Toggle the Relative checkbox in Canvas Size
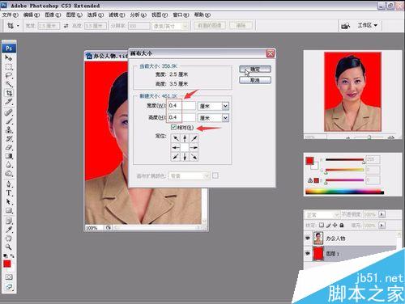Screen dimensions: 405x304 [x=173, y=127]
